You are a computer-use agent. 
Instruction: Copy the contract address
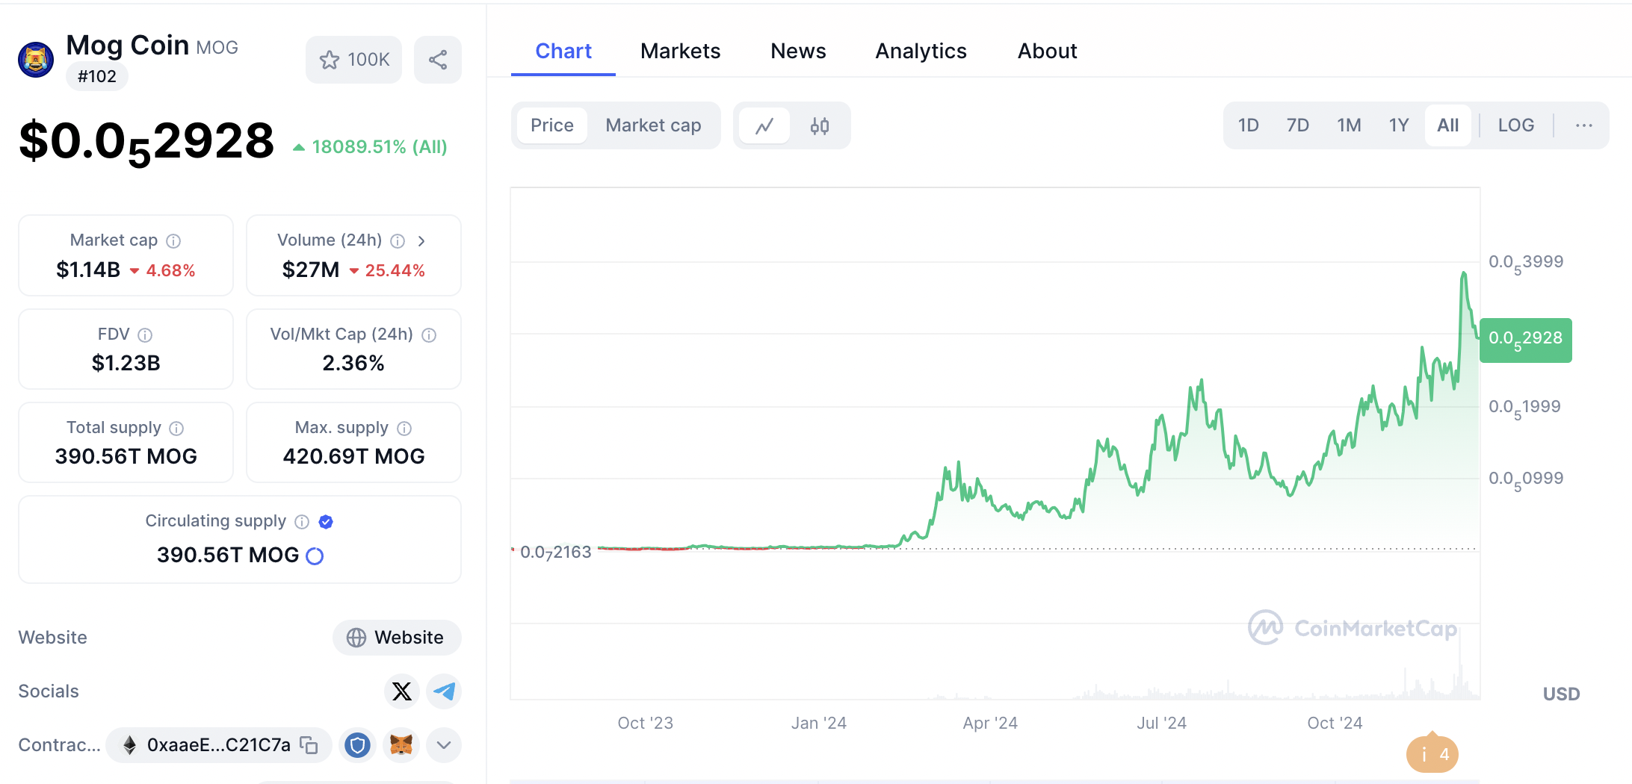click(x=309, y=745)
